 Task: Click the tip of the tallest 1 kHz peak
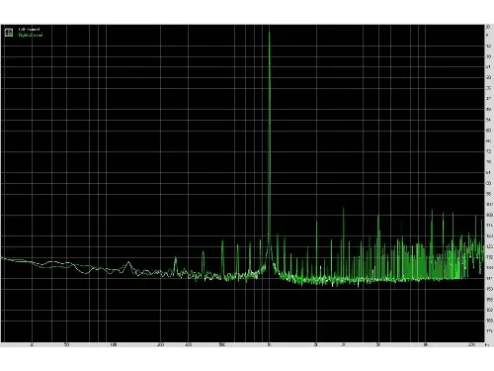coord(270,32)
